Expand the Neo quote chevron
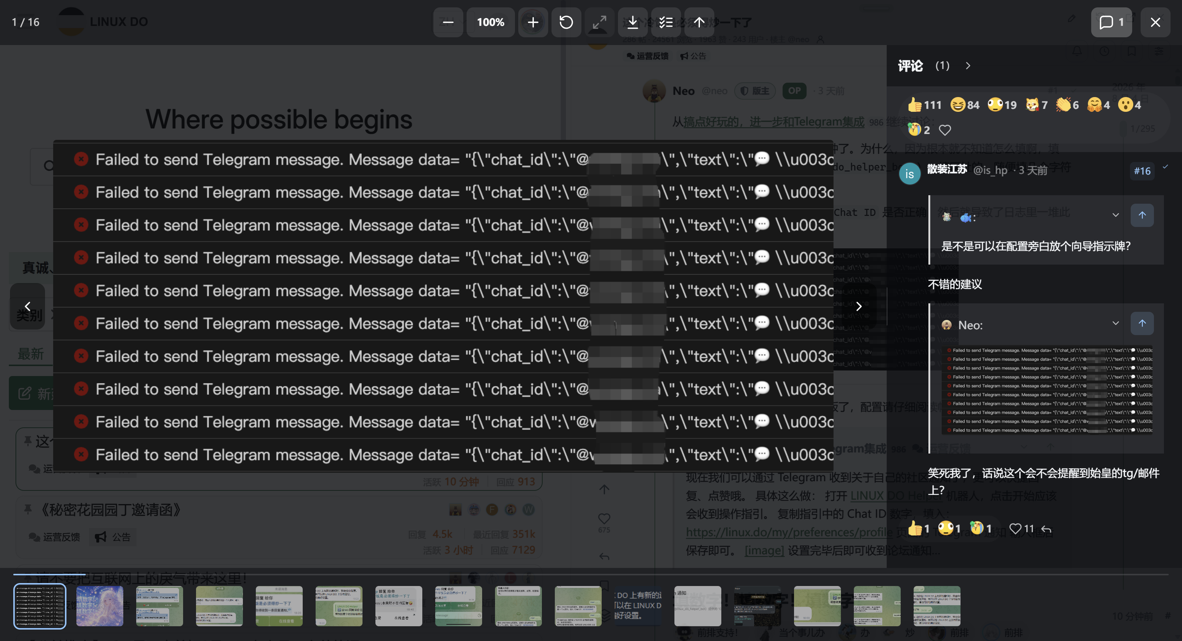1182x641 pixels. (1116, 323)
